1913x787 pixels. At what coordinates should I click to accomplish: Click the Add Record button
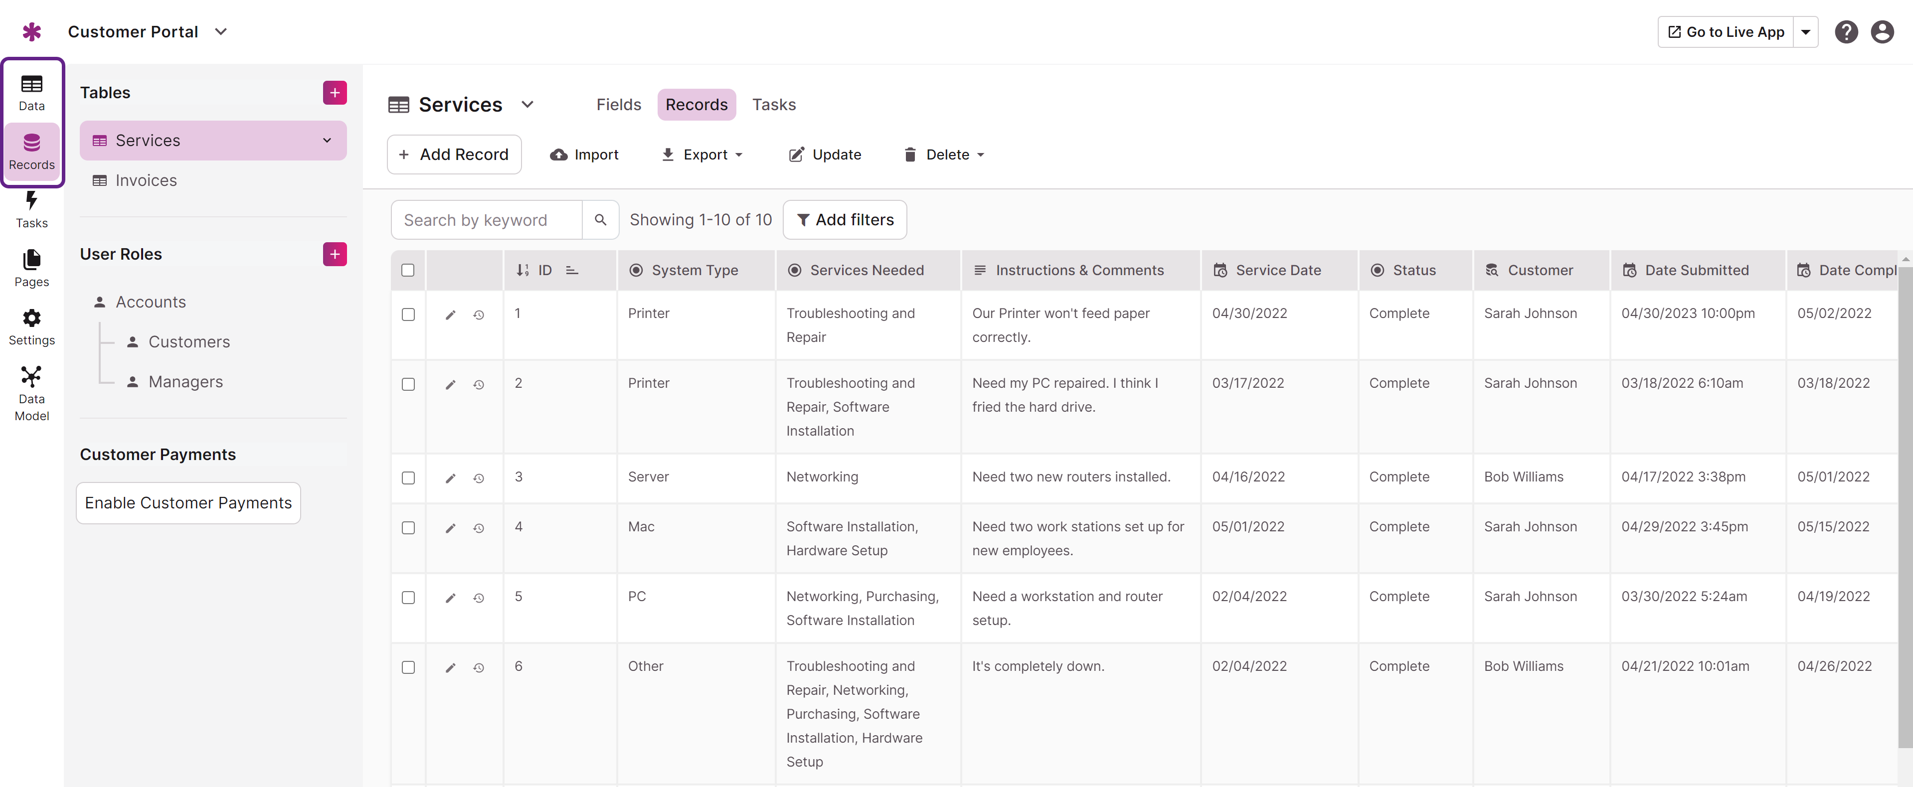tap(454, 155)
